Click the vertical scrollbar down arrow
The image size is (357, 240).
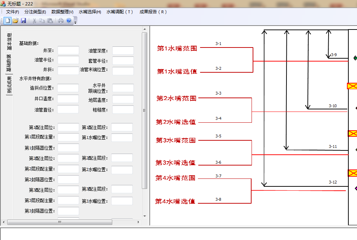[145, 216]
